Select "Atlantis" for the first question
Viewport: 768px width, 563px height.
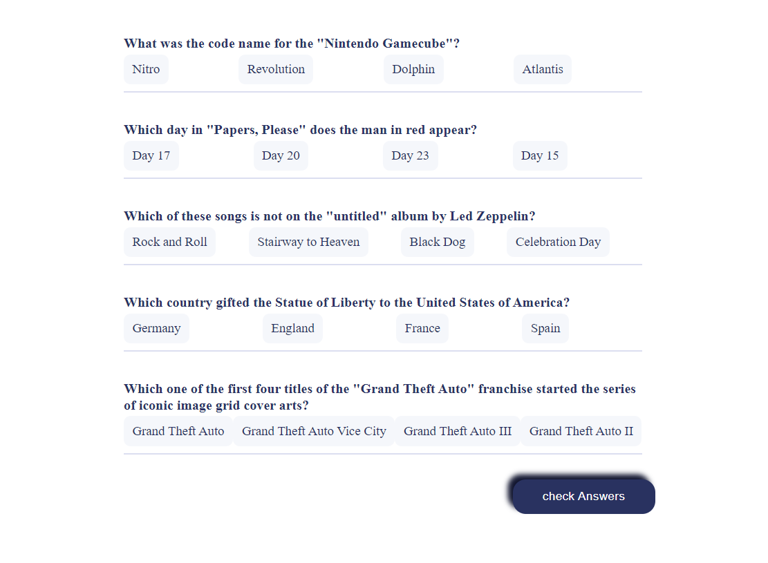click(543, 69)
